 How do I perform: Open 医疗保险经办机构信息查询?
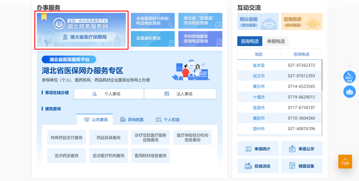pos(192,137)
